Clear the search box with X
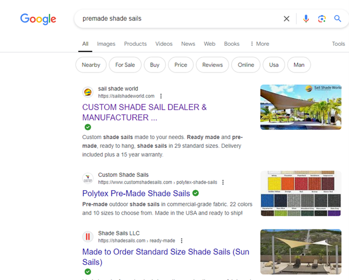The height and width of the screenshot is (280, 349). [x=286, y=19]
